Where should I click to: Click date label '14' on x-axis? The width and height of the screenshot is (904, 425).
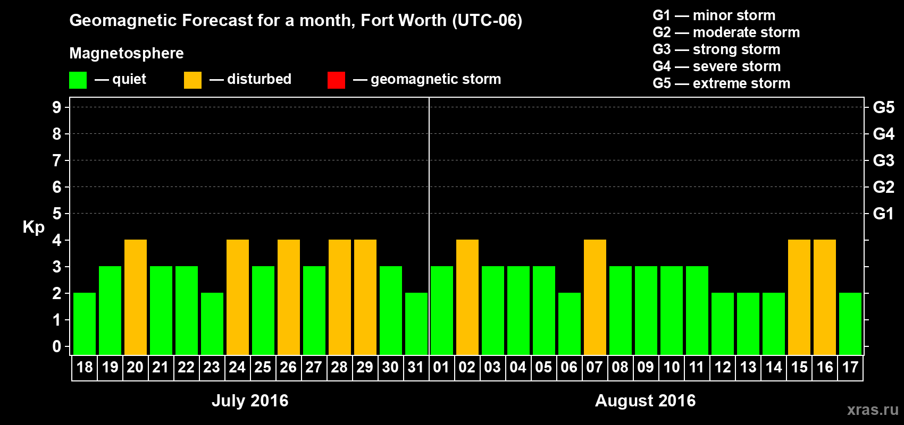tap(774, 368)
